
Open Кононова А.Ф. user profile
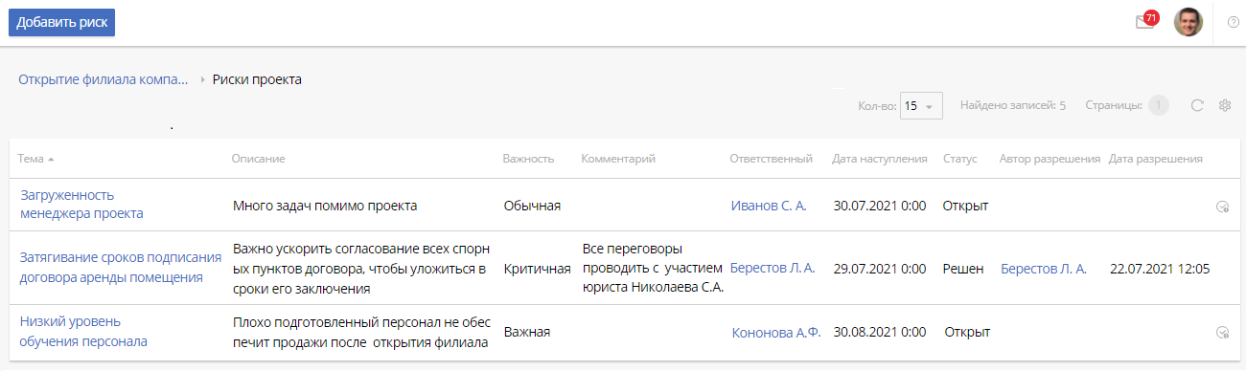coord(776,333)
